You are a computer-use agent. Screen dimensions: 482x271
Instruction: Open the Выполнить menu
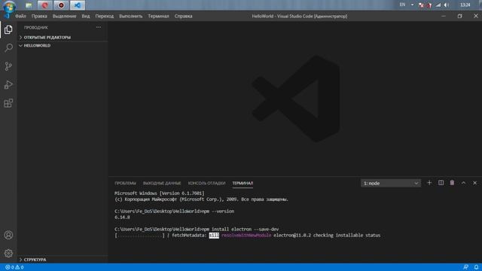[130, 16]
